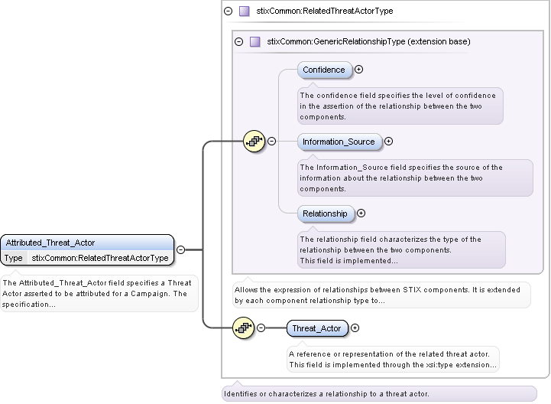This screenshot has width=551, height=404.
Task: Click the purple stixCommon:RelatedThreatActorType type icon
Action: [x=244, y=11]
